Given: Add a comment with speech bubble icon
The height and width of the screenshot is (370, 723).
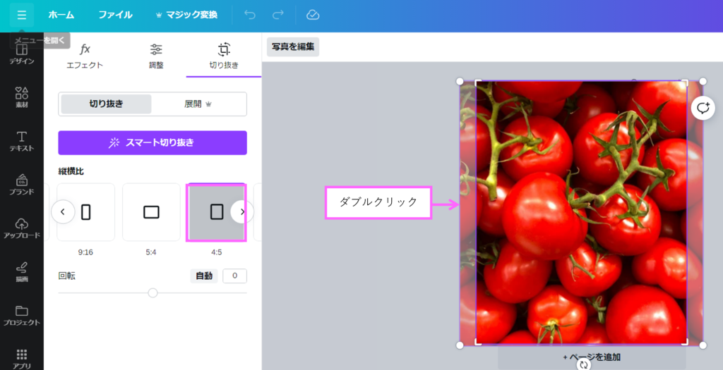Looking at the screenshot, I should 703,108.
